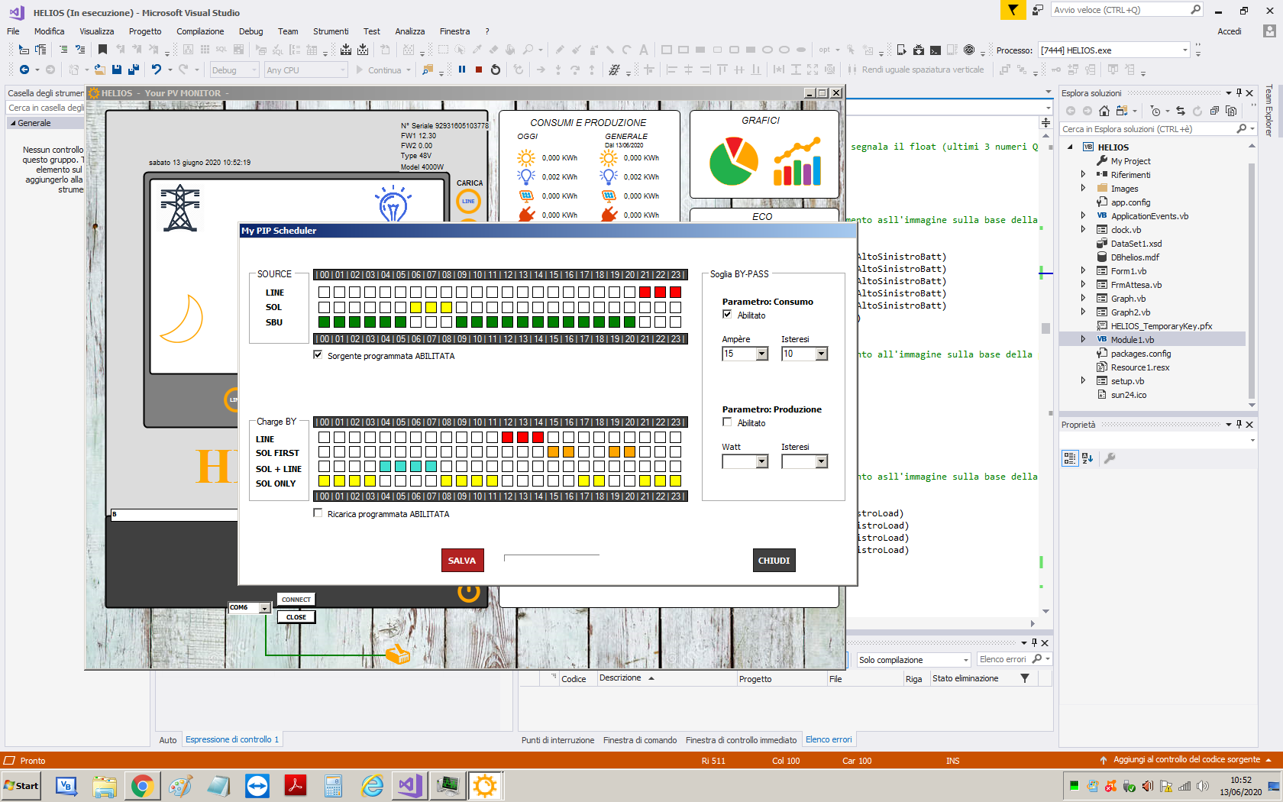
Task: Click Accedi sign-in link
Action: 1229,31
